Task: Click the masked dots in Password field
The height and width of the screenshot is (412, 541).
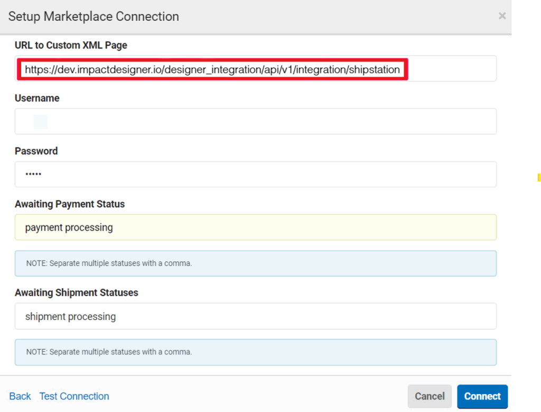Action: click(33, 175)
